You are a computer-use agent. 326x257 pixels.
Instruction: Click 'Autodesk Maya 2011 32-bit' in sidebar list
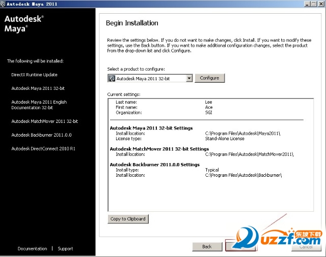[x=38, y=88]
